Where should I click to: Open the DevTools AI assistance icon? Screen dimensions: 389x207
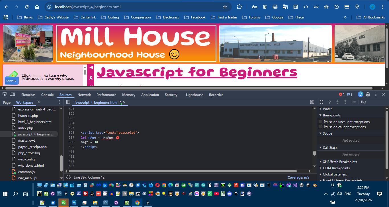(x=361, y=95)
